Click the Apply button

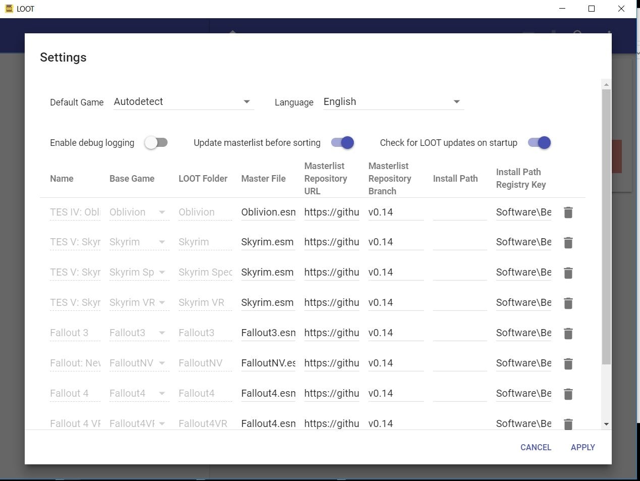point(582,447)
